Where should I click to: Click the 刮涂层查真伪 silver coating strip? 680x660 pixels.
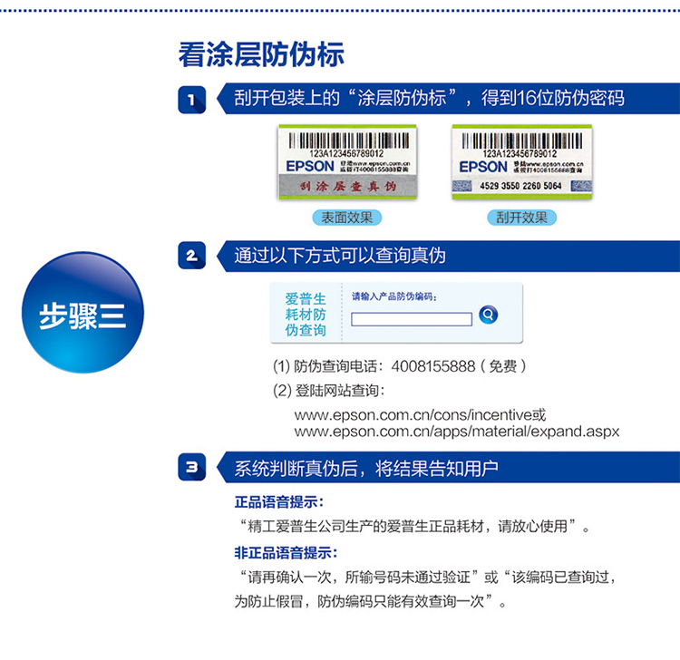(346, 187)
